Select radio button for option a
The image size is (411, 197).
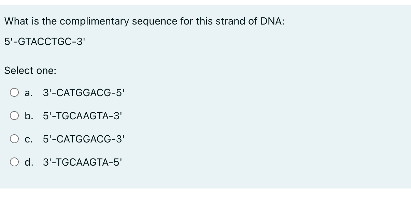[x=14, y=92]
